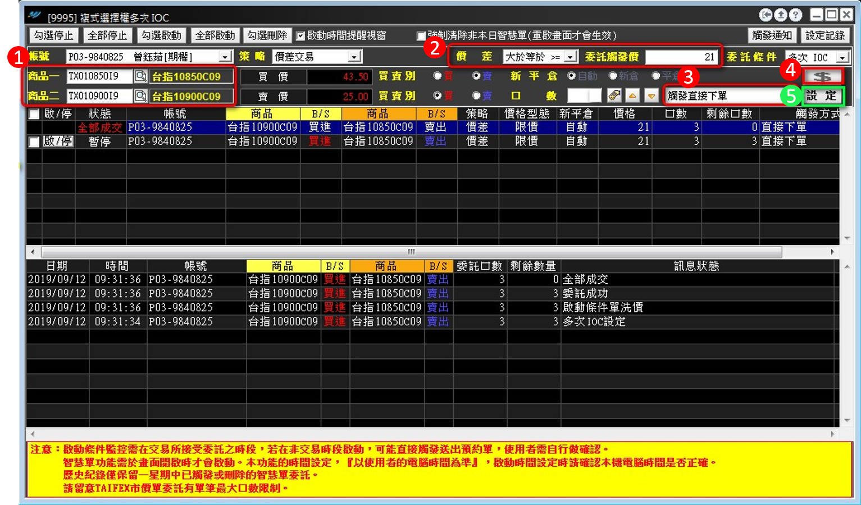Open 觸發通知 panel
The width and height of the screenshot is (861, 505).
click(772, 36)
